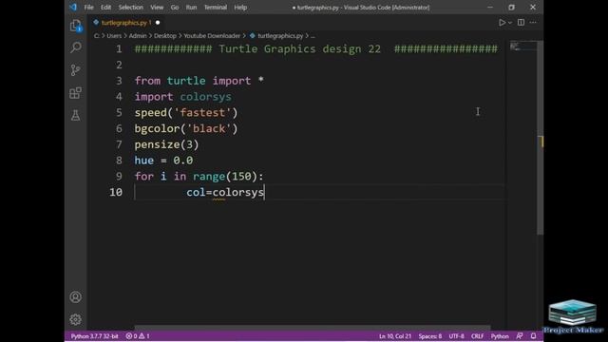Open the Search view icon
This screenshot has width=608, height=342.
point(76,47)
